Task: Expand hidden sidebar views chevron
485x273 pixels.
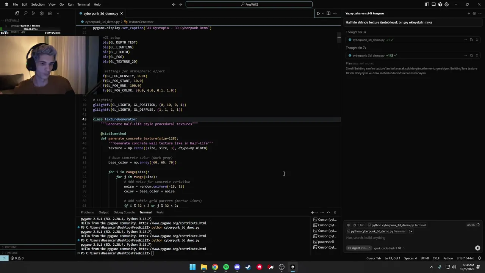Action: tap(58, 13)
